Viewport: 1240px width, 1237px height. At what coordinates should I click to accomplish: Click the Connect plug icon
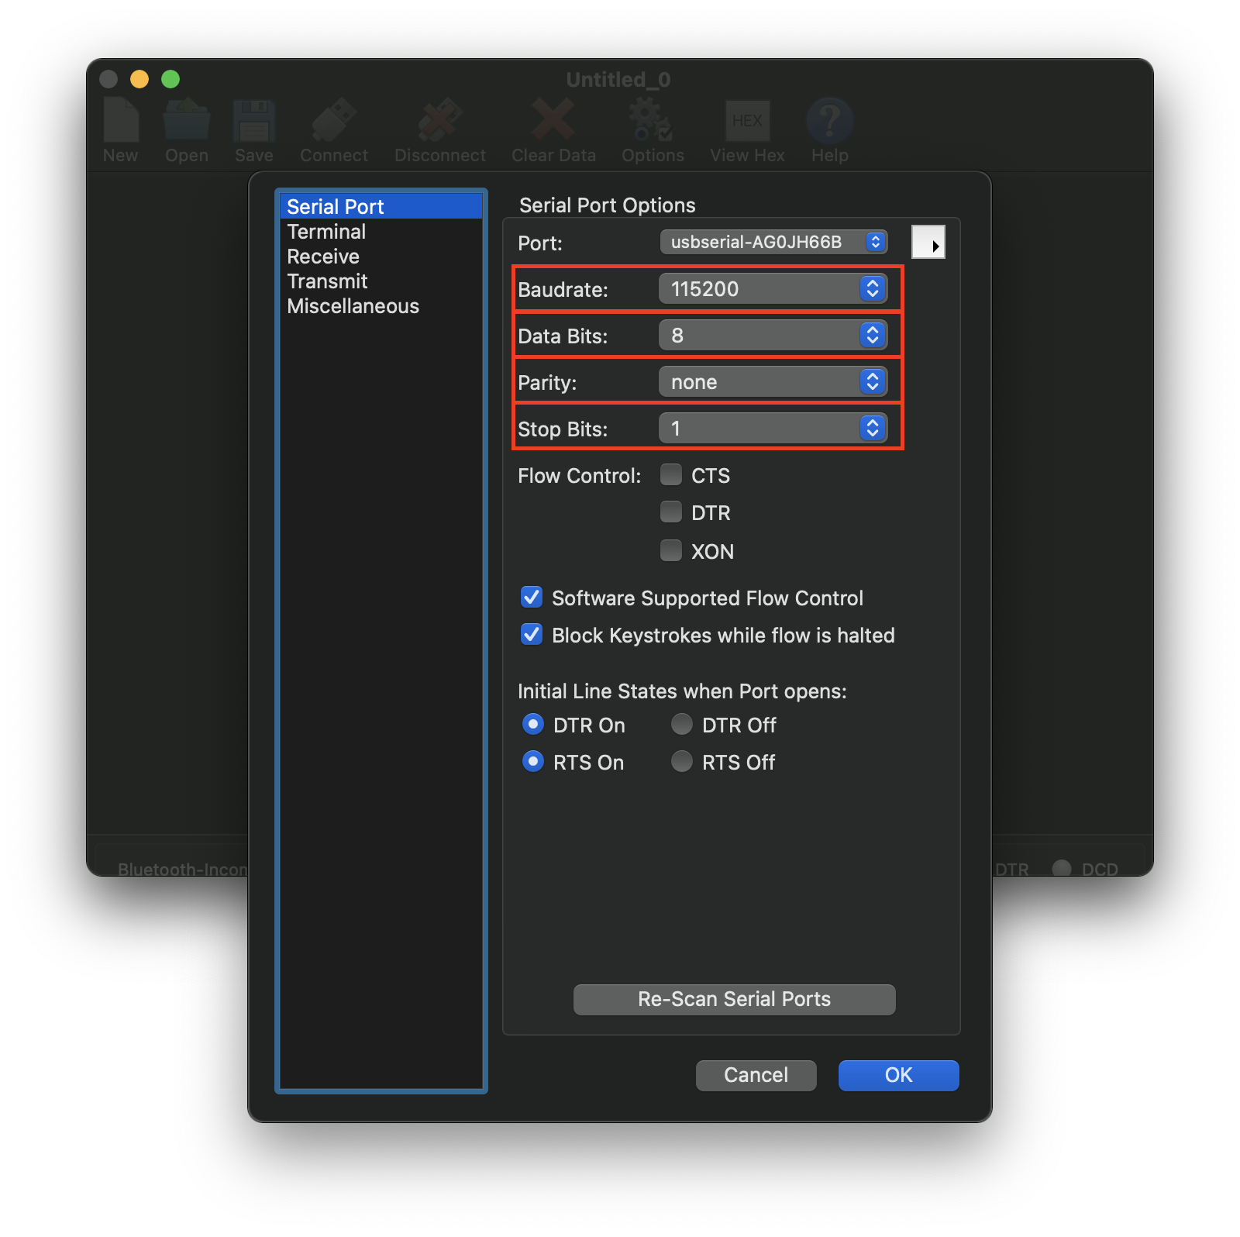point(334,122)
